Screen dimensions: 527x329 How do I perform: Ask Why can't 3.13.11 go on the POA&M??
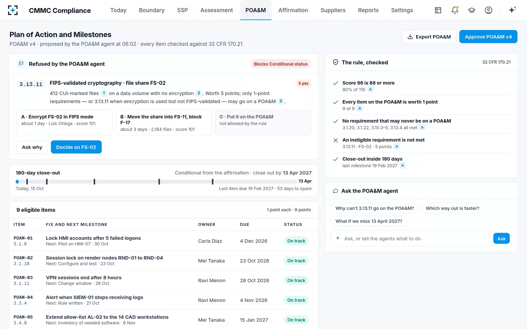[375, 208]
